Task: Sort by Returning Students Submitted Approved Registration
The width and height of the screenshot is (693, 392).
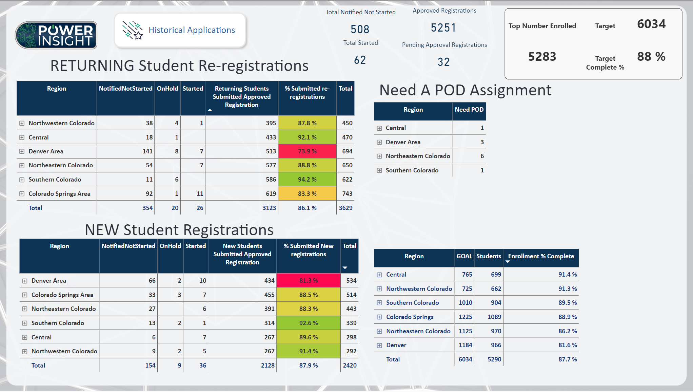Action: (x=242, y=97)
